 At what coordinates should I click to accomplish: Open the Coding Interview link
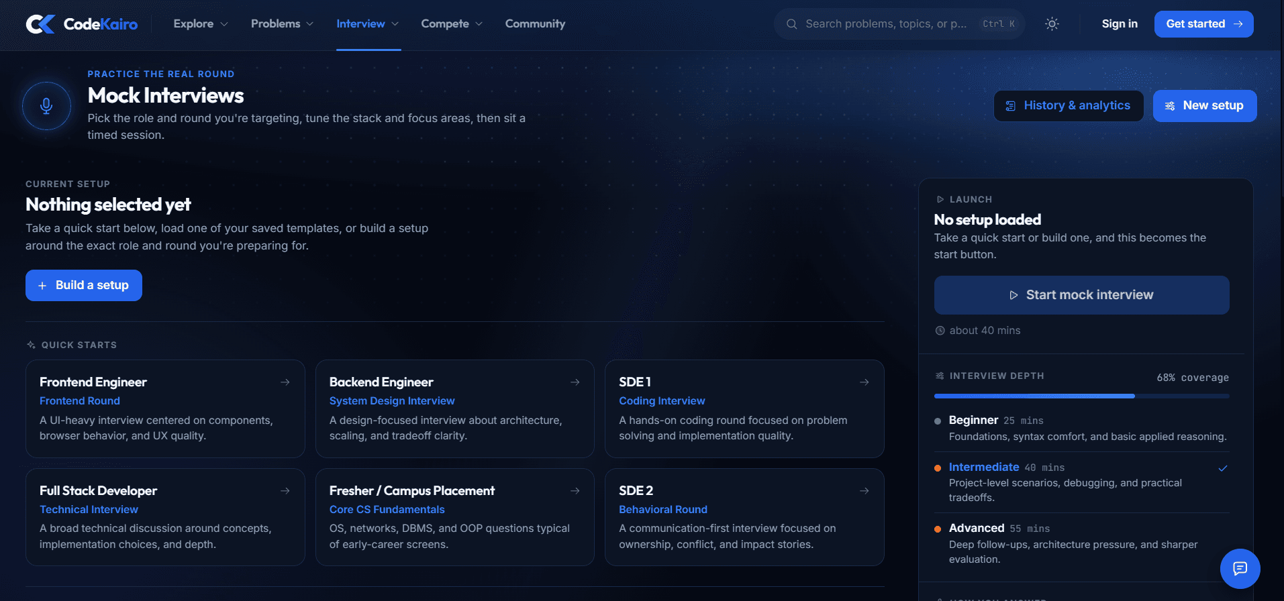662,401
